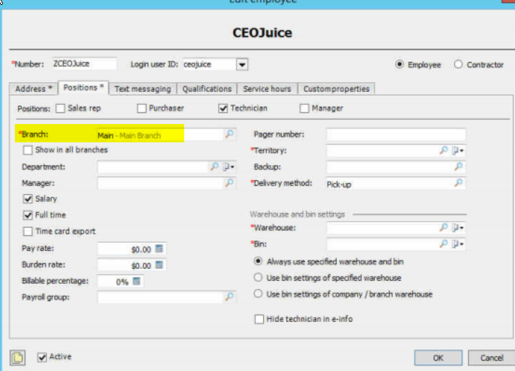Open the Warehouse lookup magnifier

(x=443, y=227)
